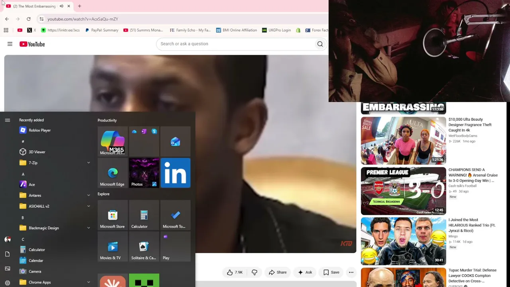Viewport: 510px width, 287px height.
Task: Open the YouTube guide hamburger menu
Action: (10, 44)
